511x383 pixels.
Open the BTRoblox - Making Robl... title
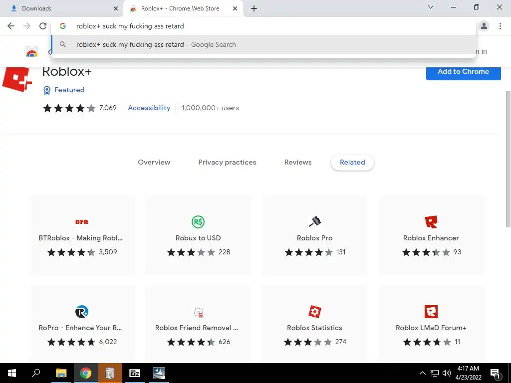click(x=80, y=238)
